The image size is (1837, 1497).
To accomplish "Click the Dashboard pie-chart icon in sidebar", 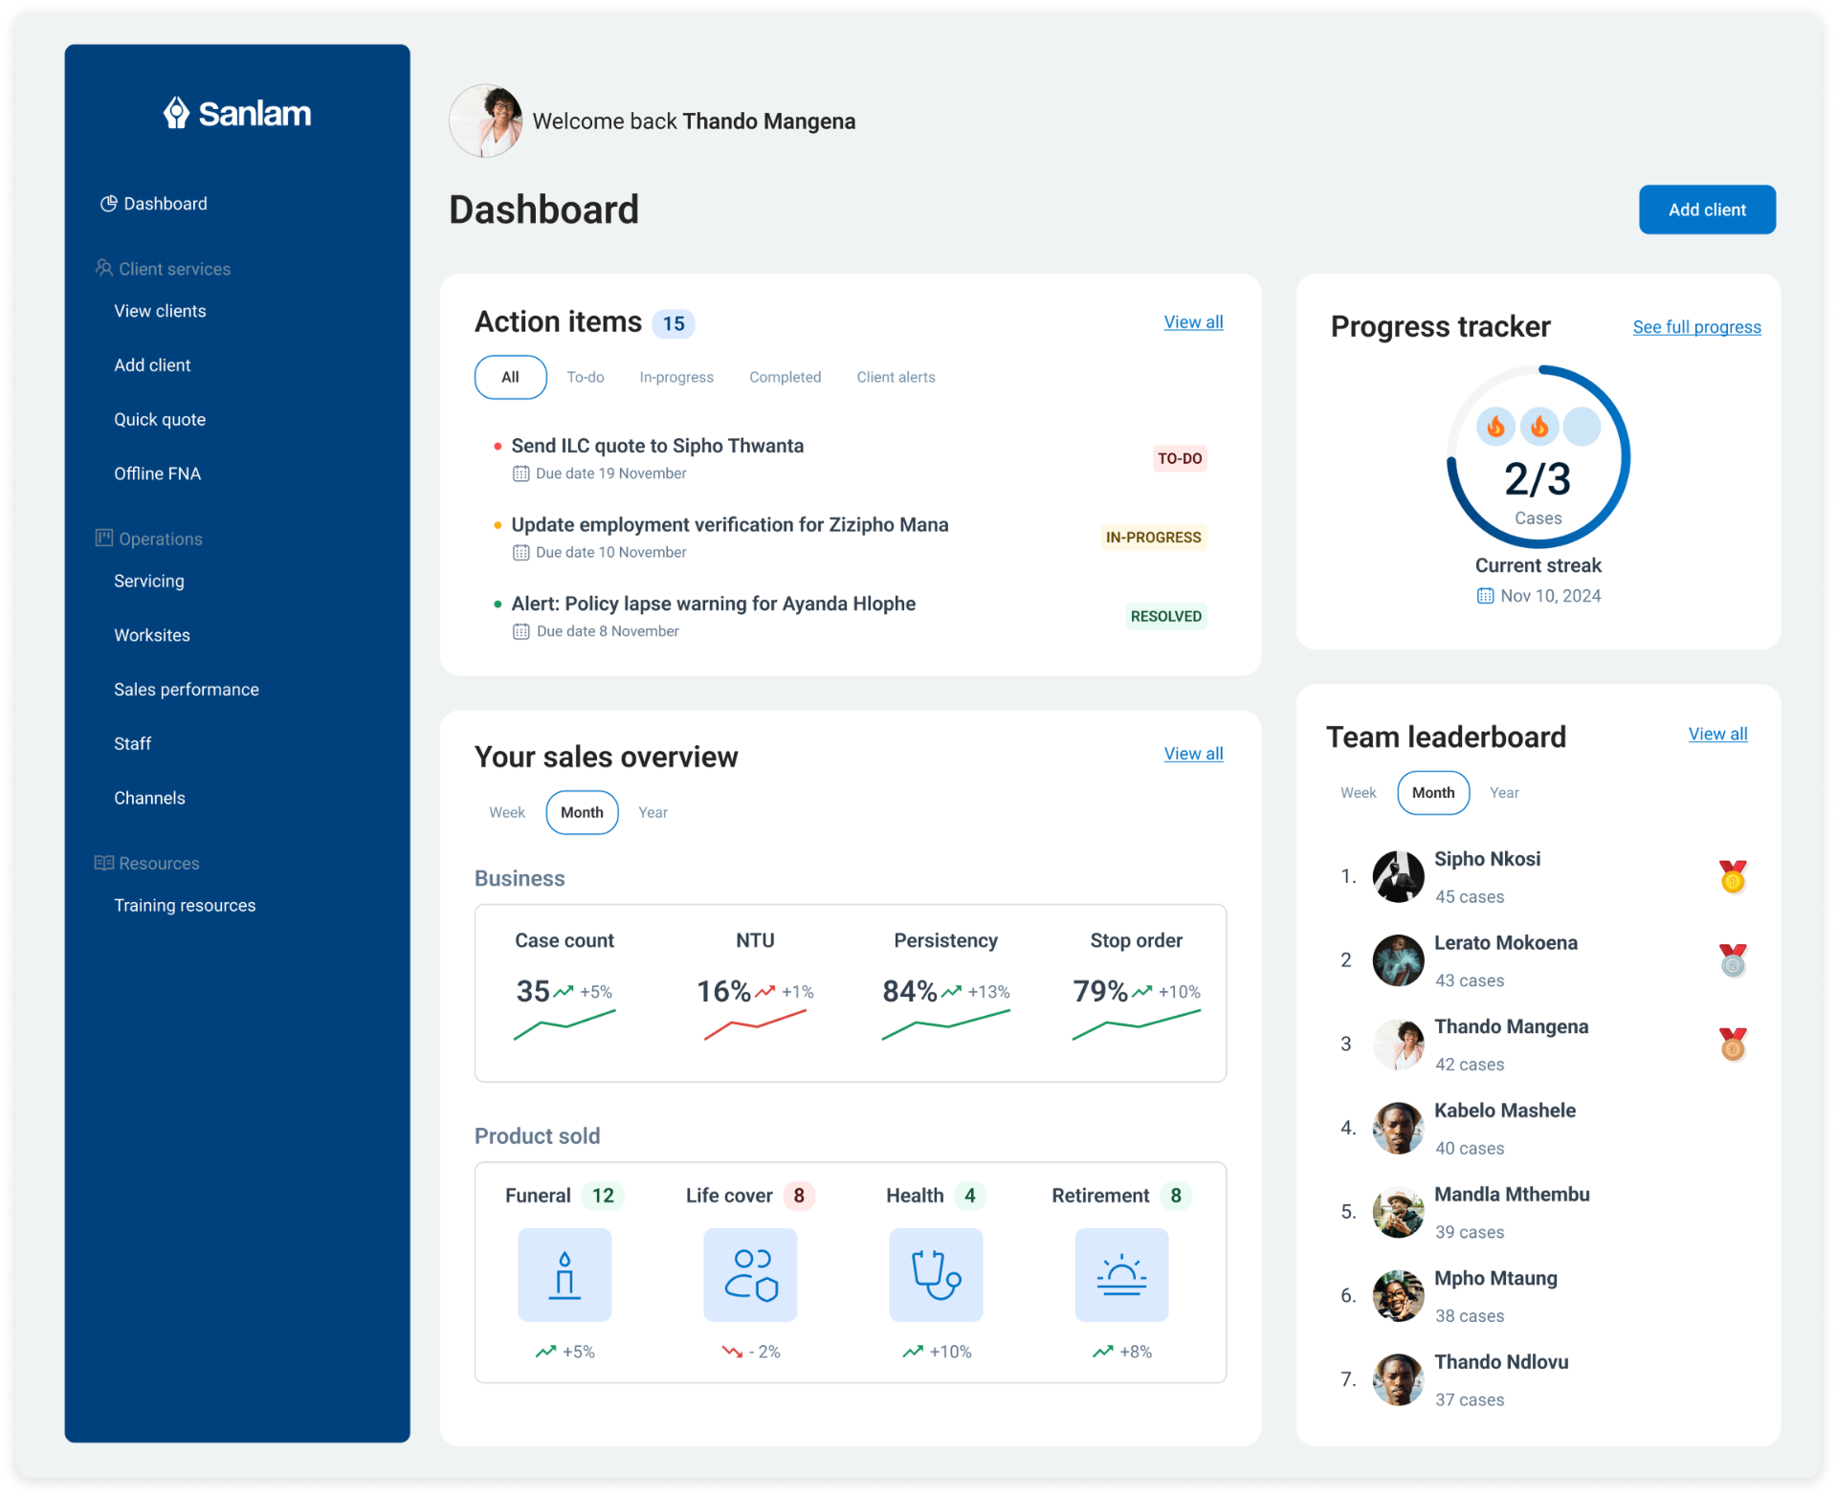I will click(109, 204).
